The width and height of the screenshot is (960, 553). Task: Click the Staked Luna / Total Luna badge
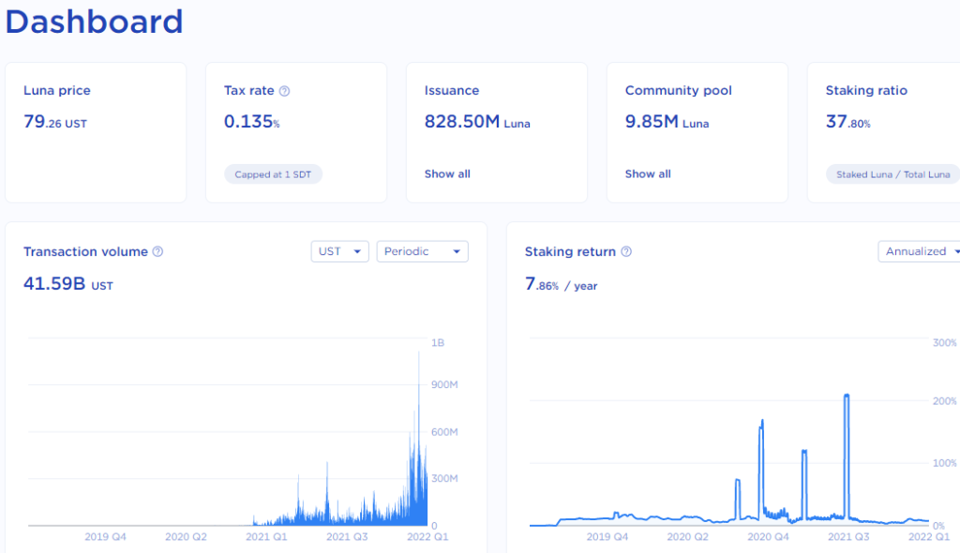click(892, 173)
